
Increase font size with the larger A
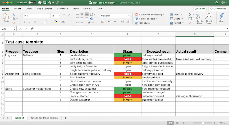pos(64,16)
